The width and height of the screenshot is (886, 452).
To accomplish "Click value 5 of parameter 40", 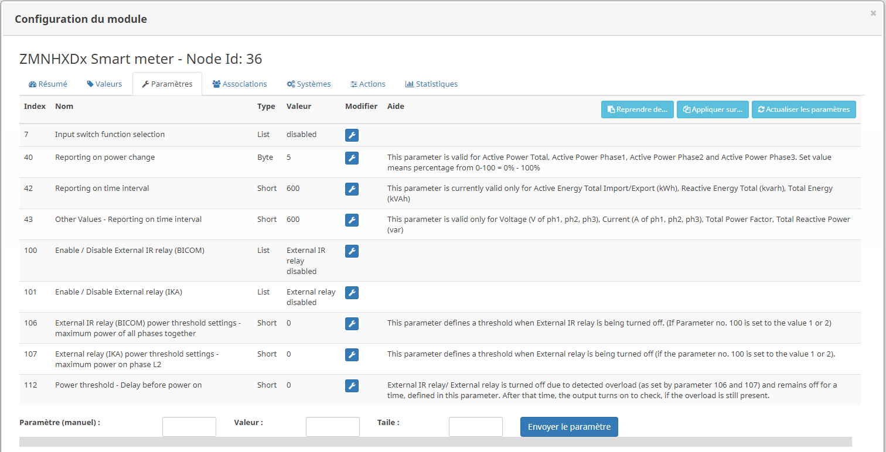I will 289,157.
